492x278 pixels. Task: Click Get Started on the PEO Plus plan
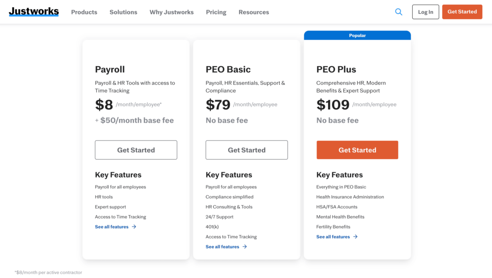(x=357, y=150)
